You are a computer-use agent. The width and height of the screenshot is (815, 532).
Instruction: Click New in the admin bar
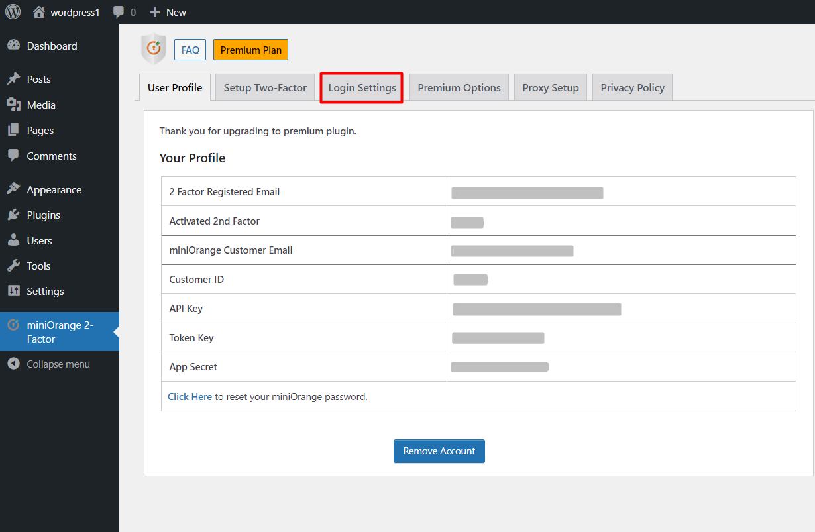click(x=176, y=12)
